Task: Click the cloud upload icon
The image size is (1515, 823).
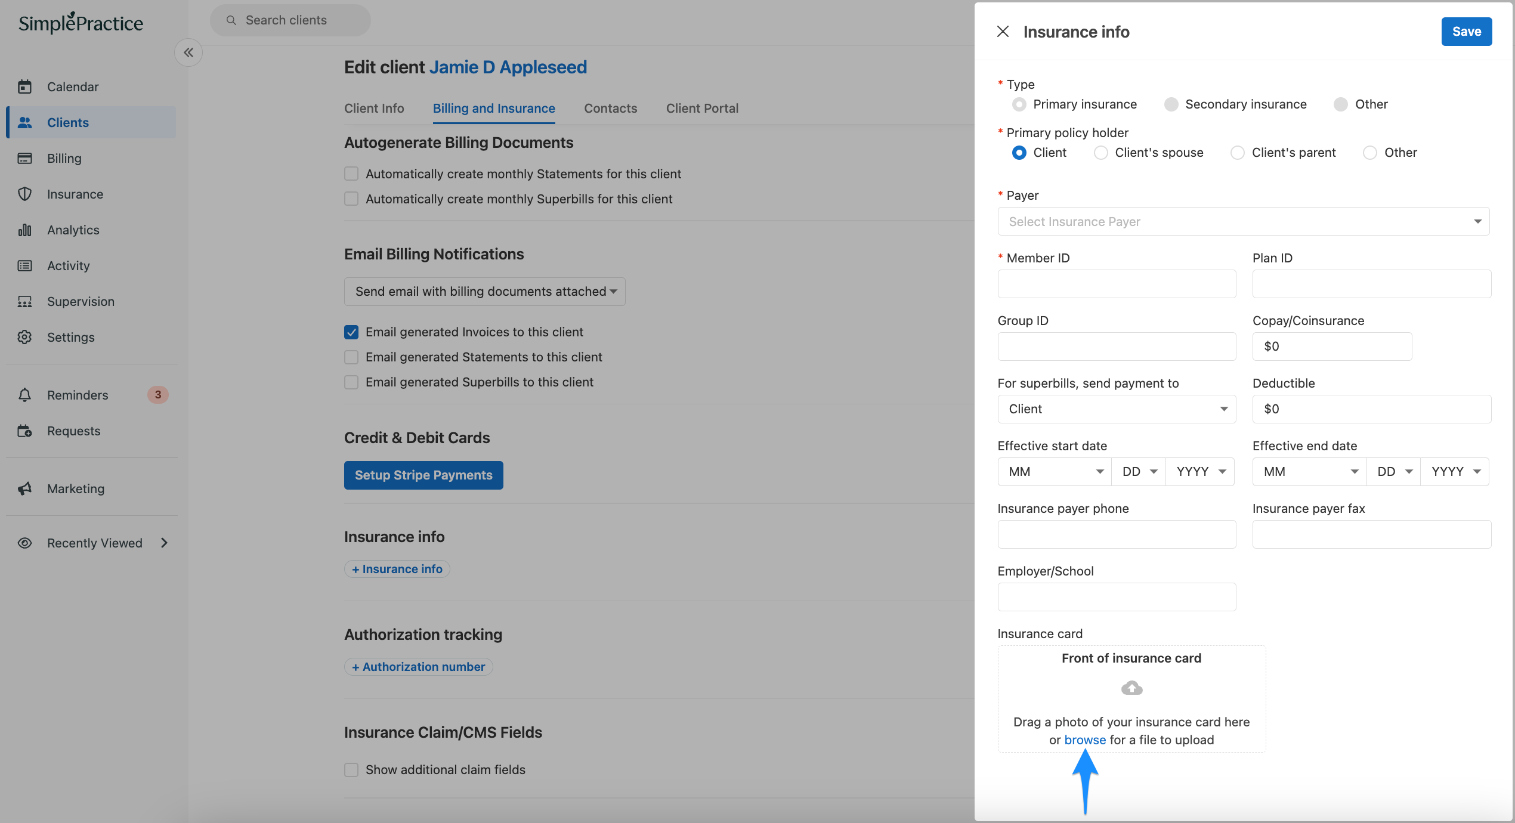Action: tap(1131, 688)
